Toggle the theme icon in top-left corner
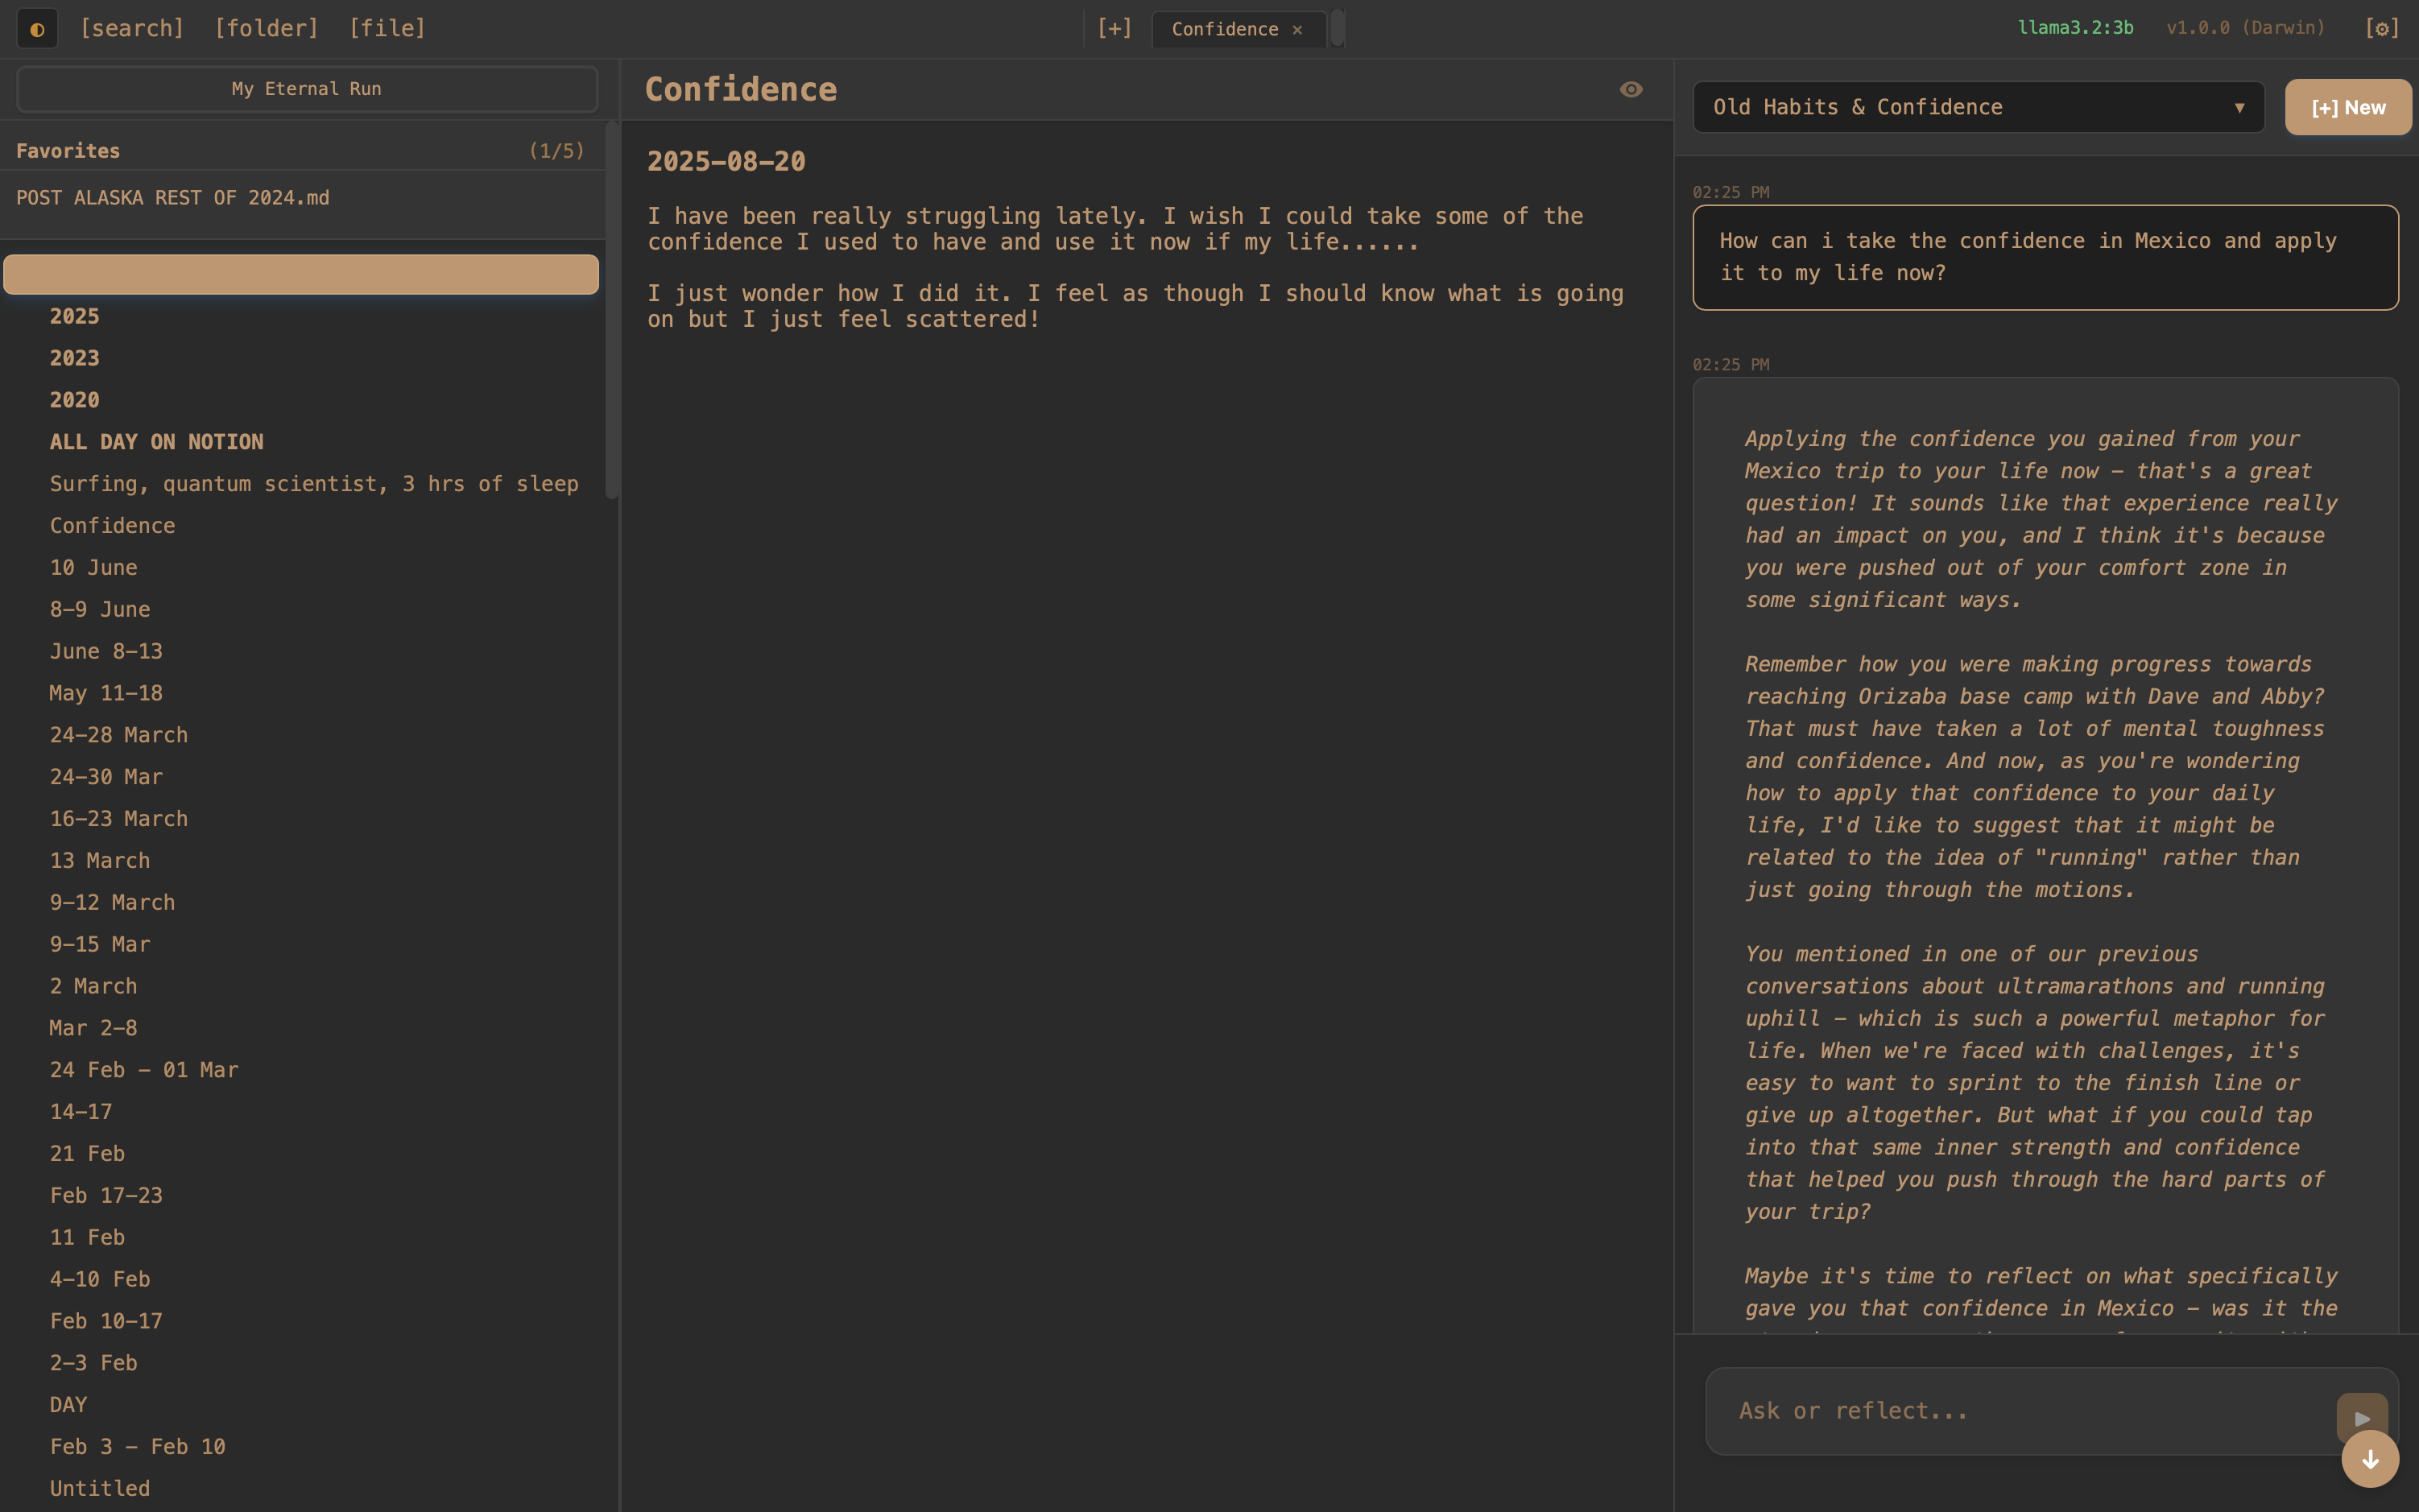The width and height of the screenshot is (2419, 1512). click(37, 29)
